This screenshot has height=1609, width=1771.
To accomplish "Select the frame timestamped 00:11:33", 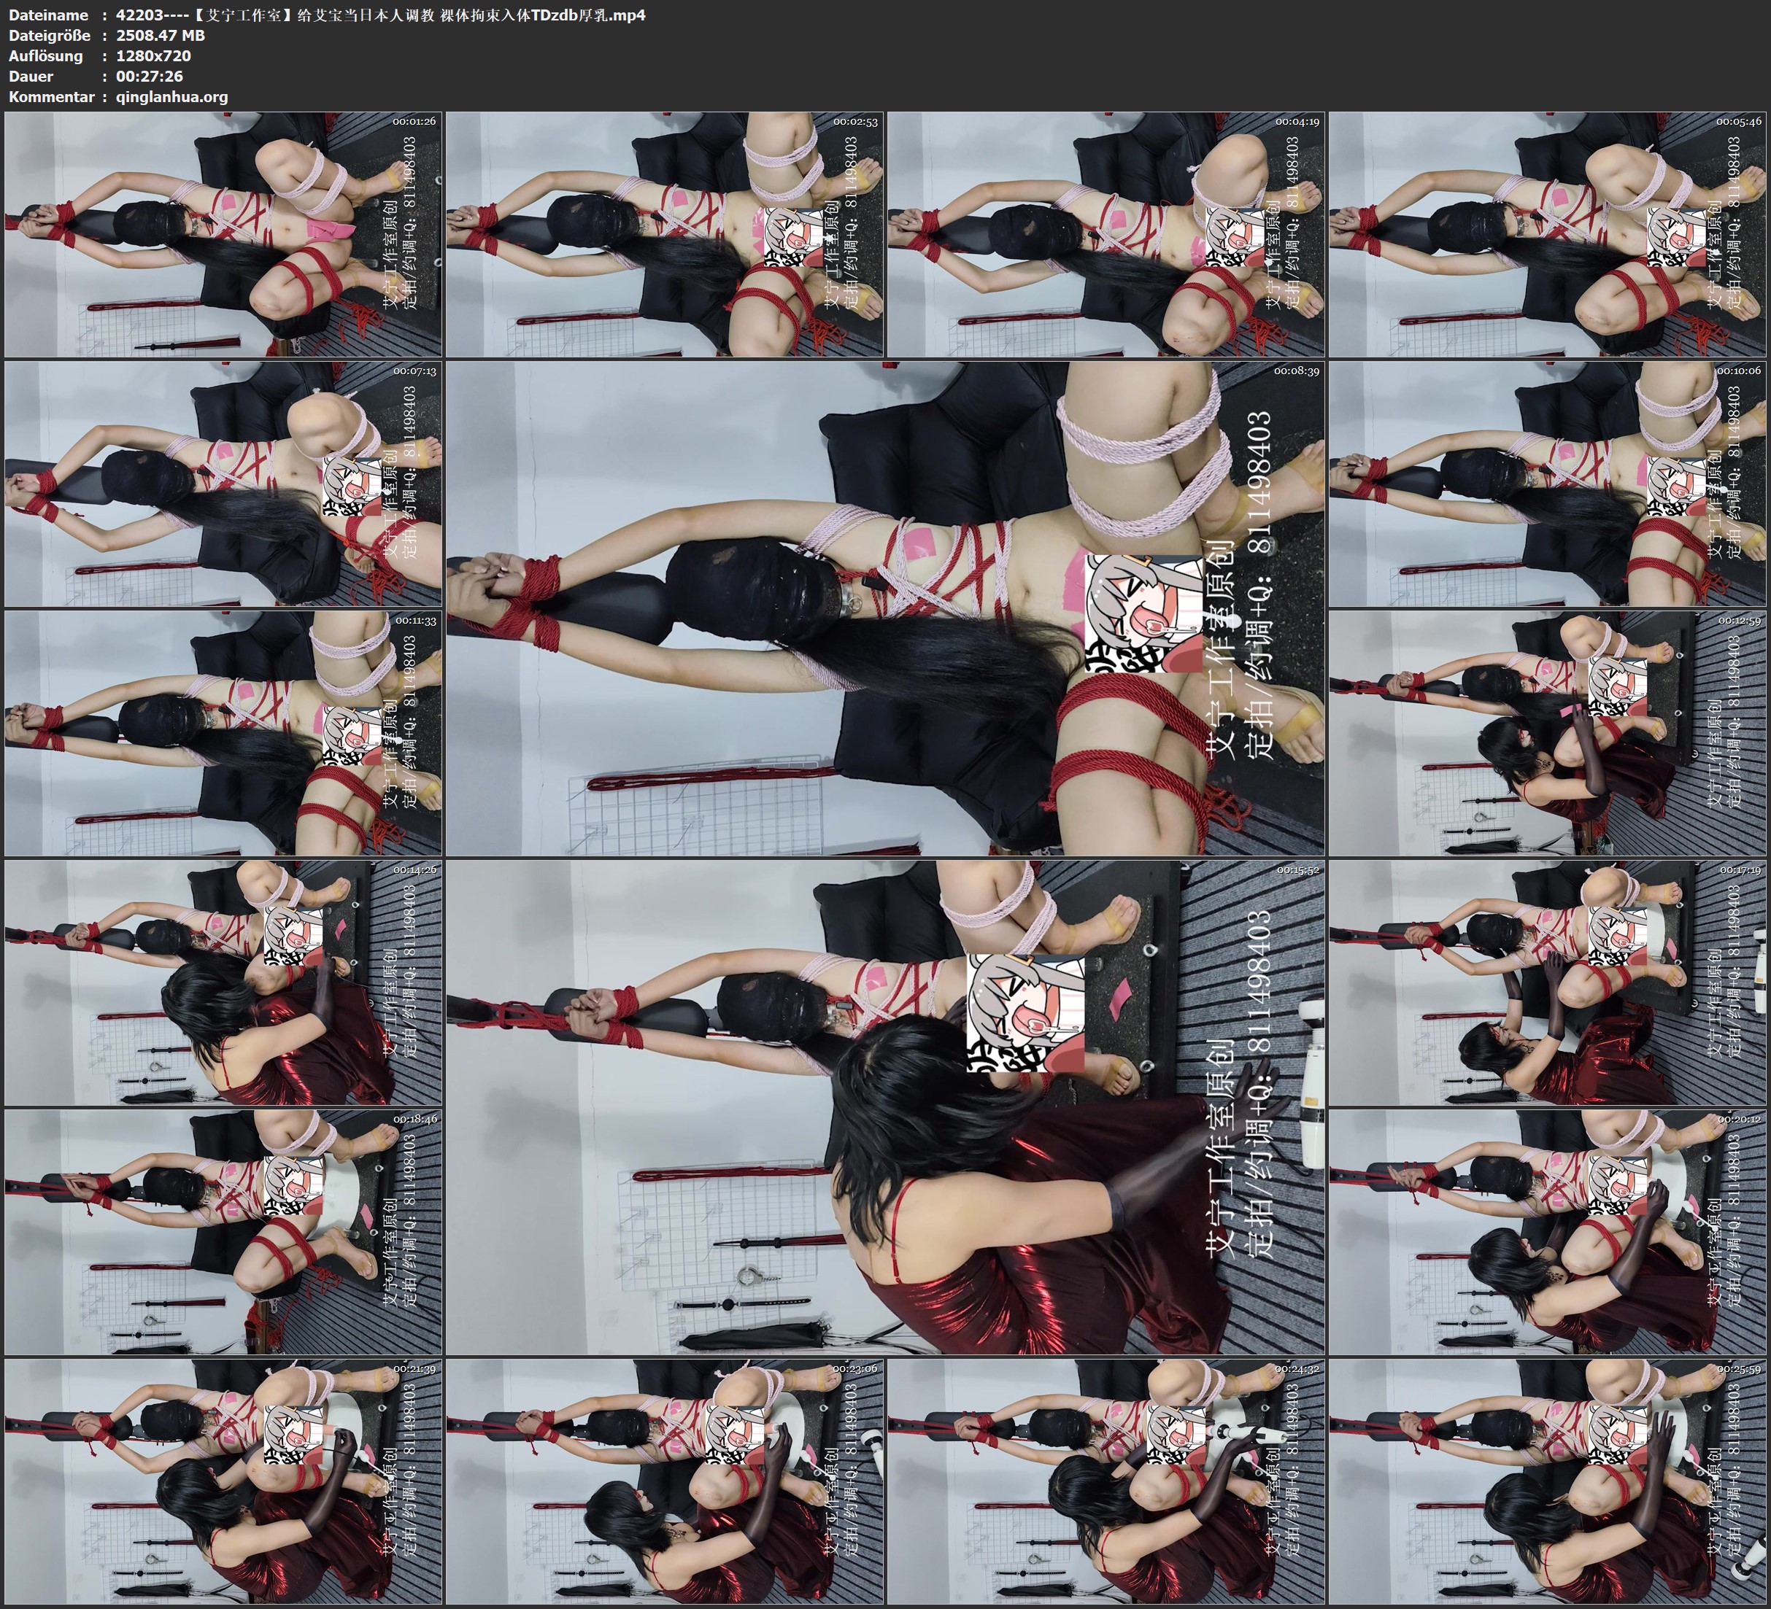I will 223,732.
